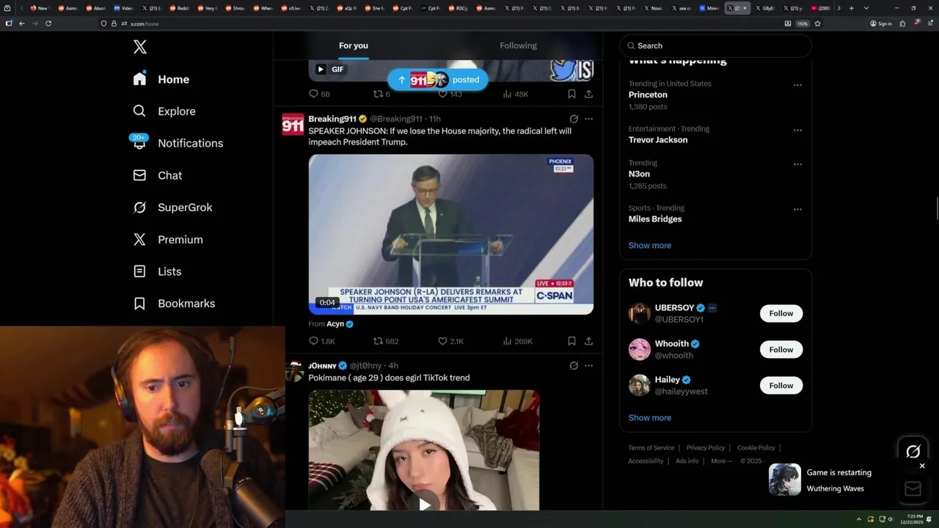939x528 pixels.
Task: Like the GIF post with 143 likes
Action: click(x=450, y=94)
